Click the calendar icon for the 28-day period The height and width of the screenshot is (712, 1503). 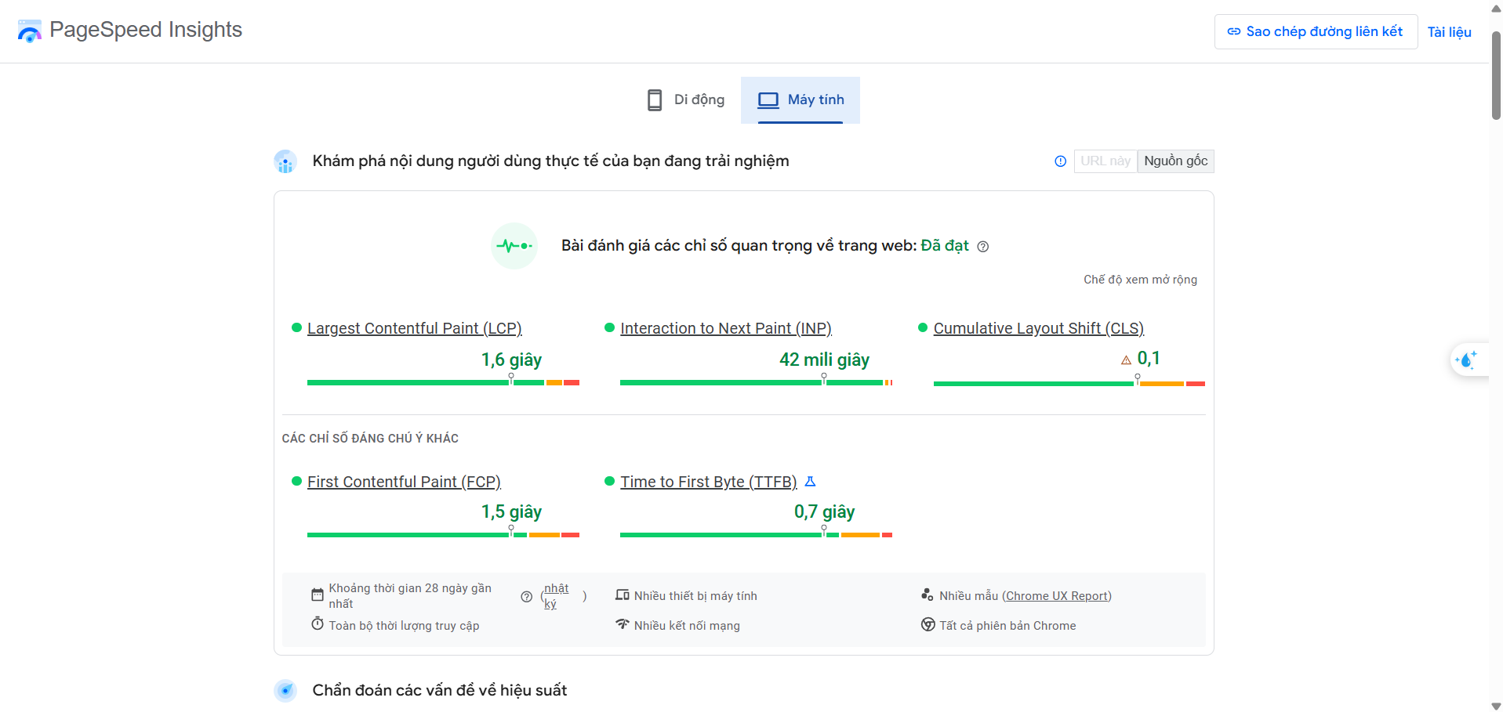pos(317,593)
